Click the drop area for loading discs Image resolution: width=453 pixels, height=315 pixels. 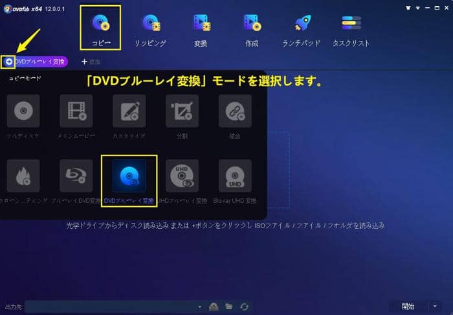(278, 170)
